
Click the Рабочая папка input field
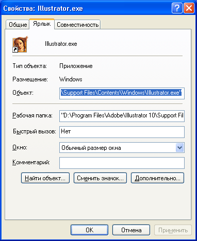(x=122, y=116)
